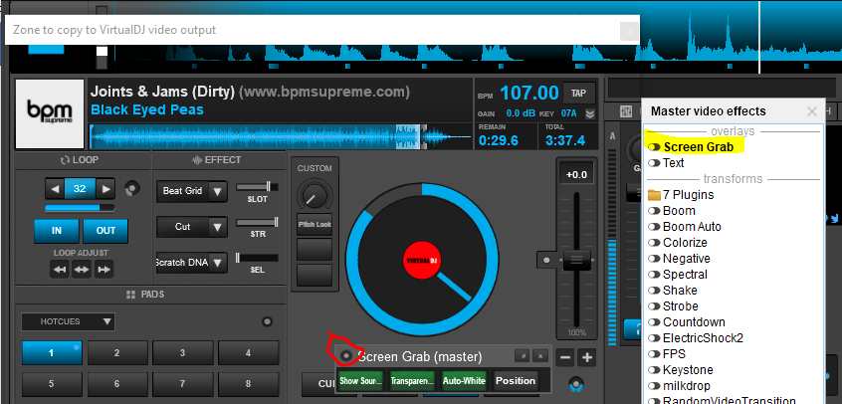Click the jog wheel VirtualDJ center label

coord(422,260)
